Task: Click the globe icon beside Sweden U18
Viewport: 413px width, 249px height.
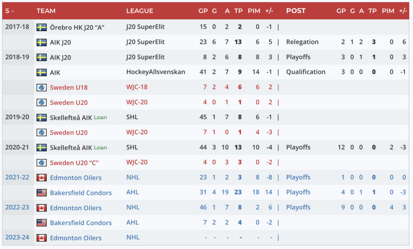Action: click(x=42, y=88)
